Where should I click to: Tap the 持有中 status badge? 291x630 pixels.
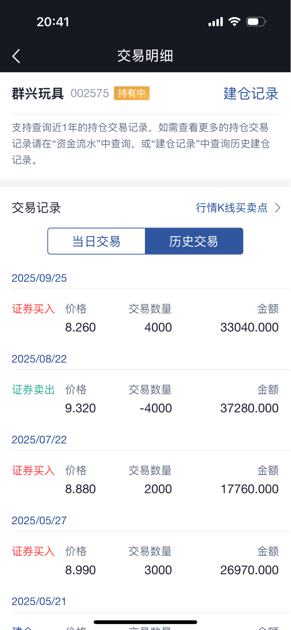[x=132, y=93]
